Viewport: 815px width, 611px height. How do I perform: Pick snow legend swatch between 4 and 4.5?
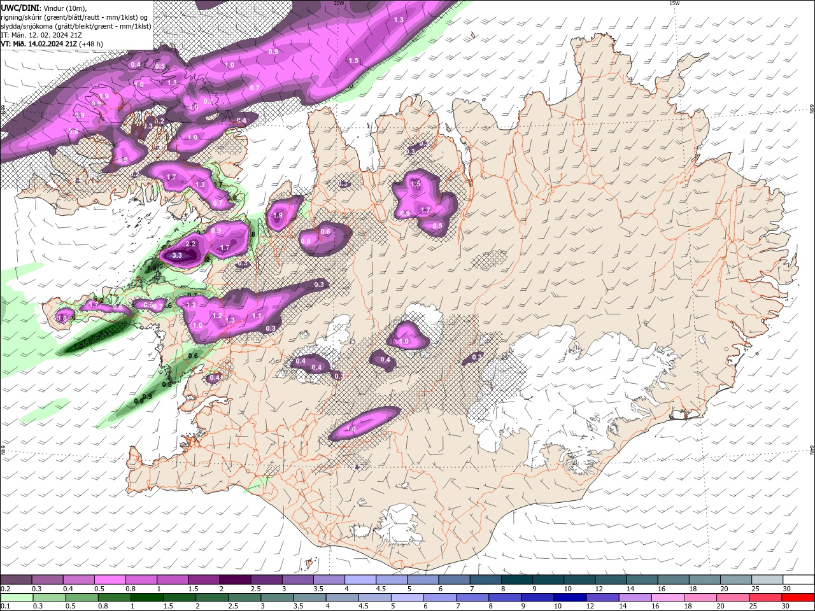(360, 580)
